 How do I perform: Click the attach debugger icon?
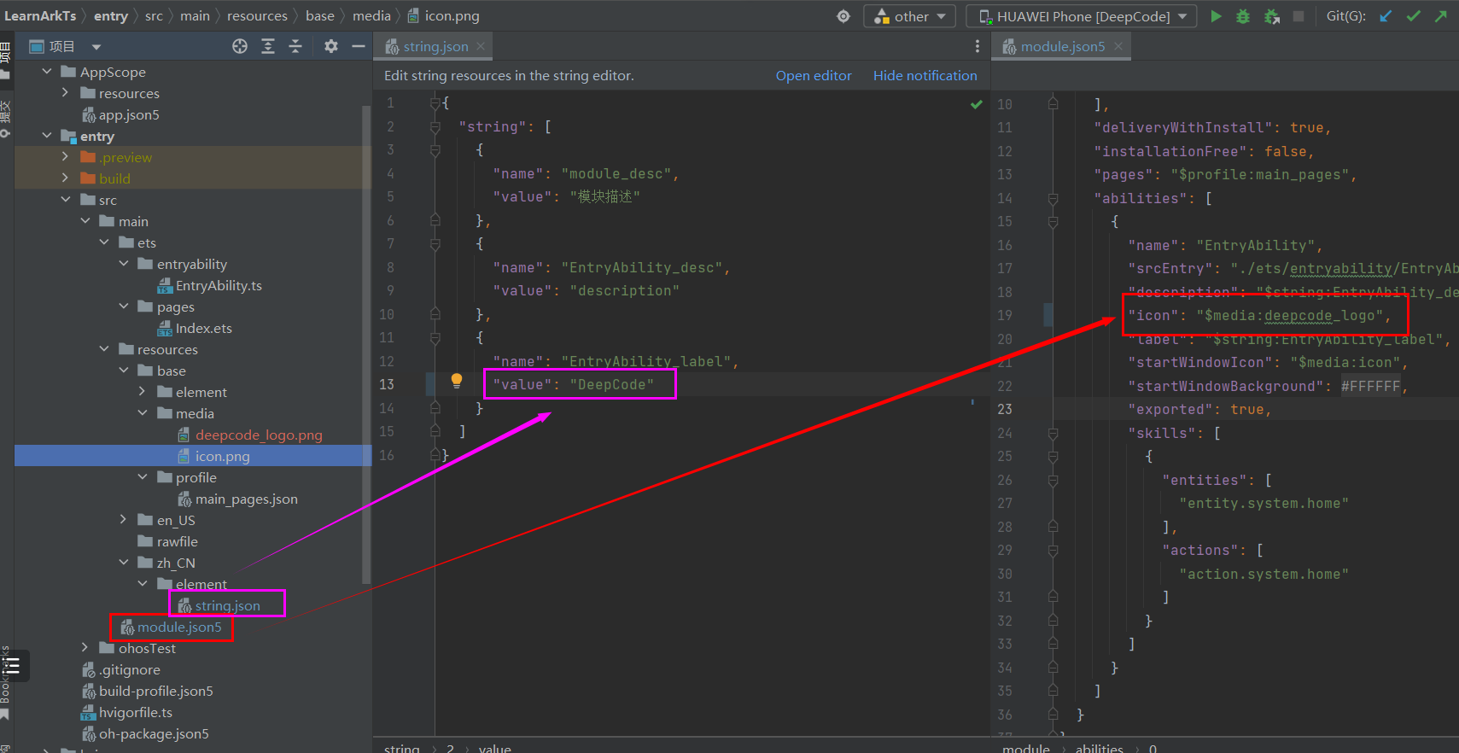(1271, 16)
